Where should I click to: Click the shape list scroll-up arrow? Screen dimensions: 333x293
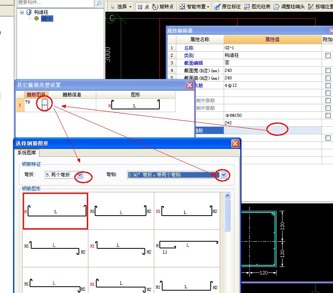click(x=227, y=196)
